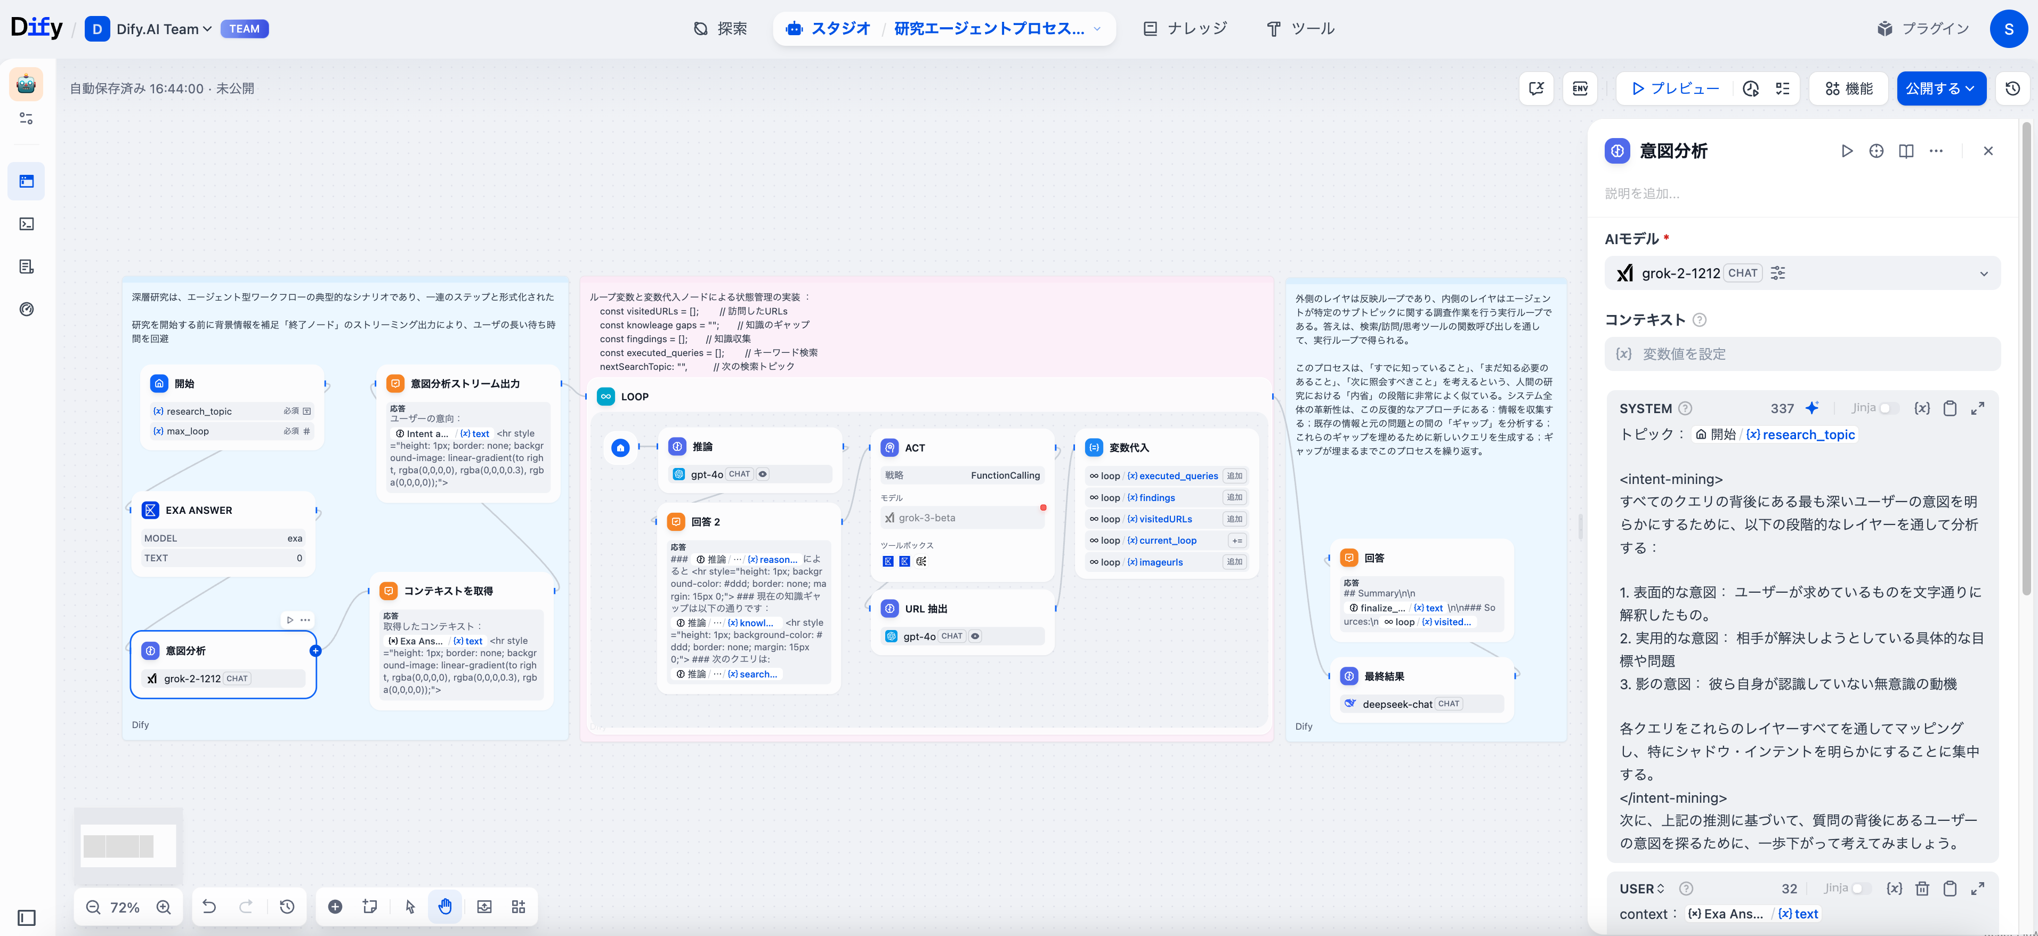Toggle the left sidebar collapse icon

pos(26,918)
